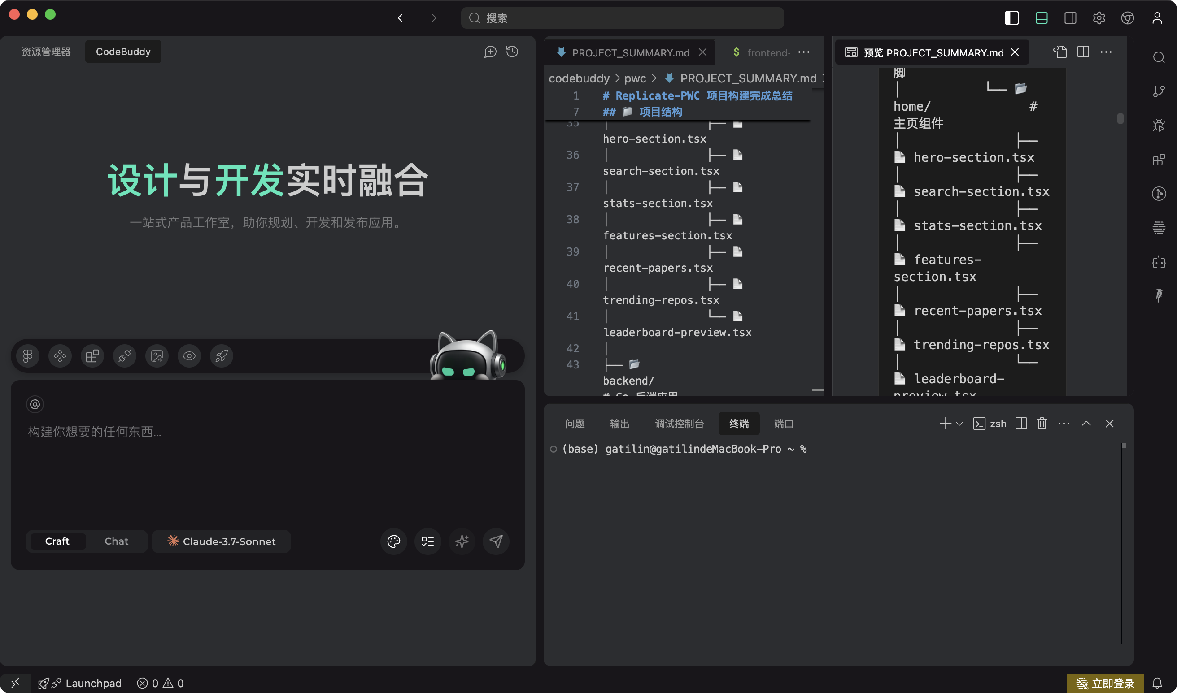Click the sparkle enhance prompt icon
This screenshot has width=1177, height=693.
click(x=462, y=541)
